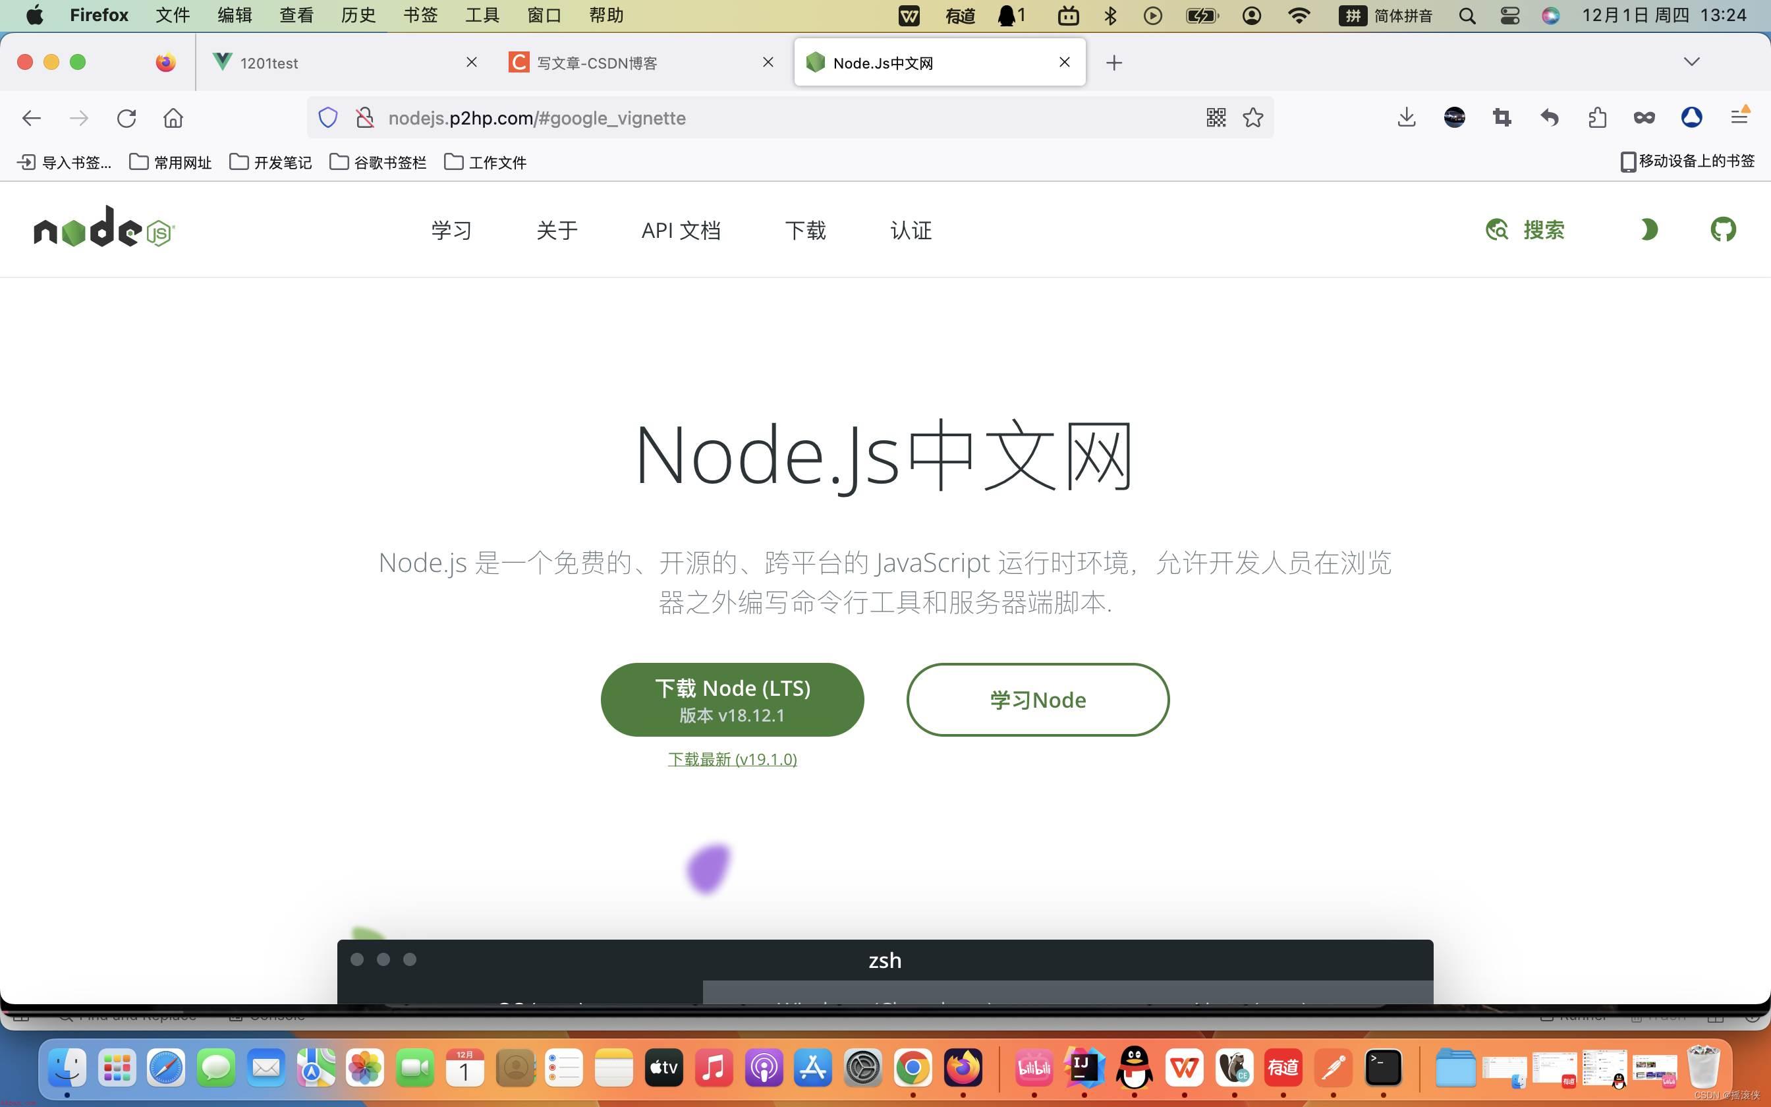Open System Preferences from the Dock
The image size is (1771, 1107).
click(863, 1068)
